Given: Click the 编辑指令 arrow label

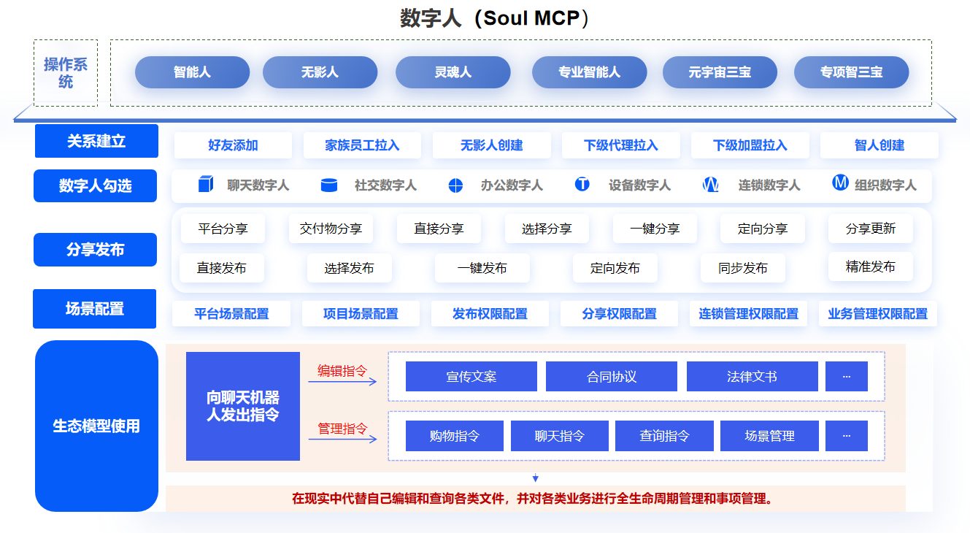Looking at the screenshot, I should click(x=342, y=371).
